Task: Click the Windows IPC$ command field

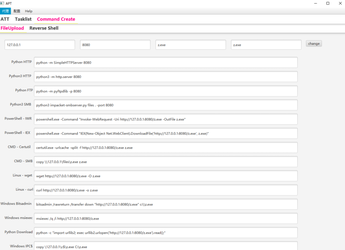Action: pos(166,246)
